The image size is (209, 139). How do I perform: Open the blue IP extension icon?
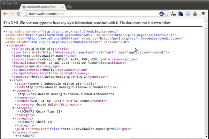[x=161, y=14]
